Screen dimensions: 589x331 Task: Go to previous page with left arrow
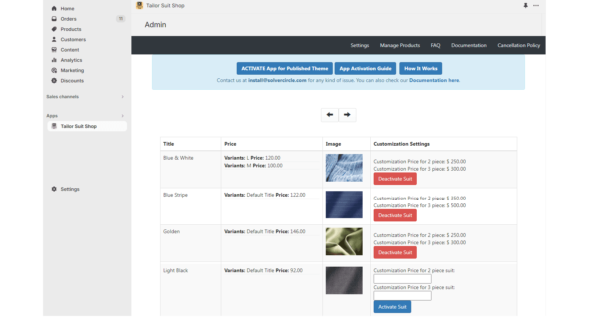click(x=330, y=115)
